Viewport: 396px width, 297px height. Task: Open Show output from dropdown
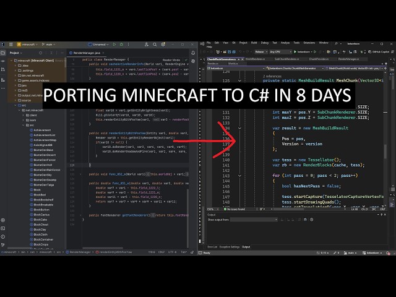coord(254,220)
